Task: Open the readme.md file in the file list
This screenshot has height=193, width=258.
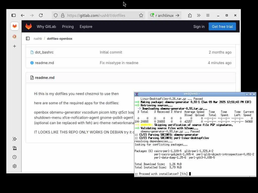Action: pyautogui.click(x=44, y=63)
